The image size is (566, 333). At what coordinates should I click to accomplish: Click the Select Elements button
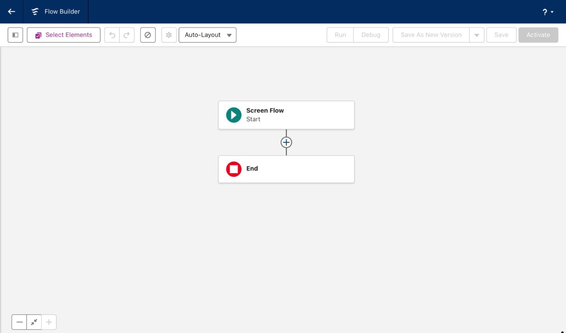(x=64, y=35)
